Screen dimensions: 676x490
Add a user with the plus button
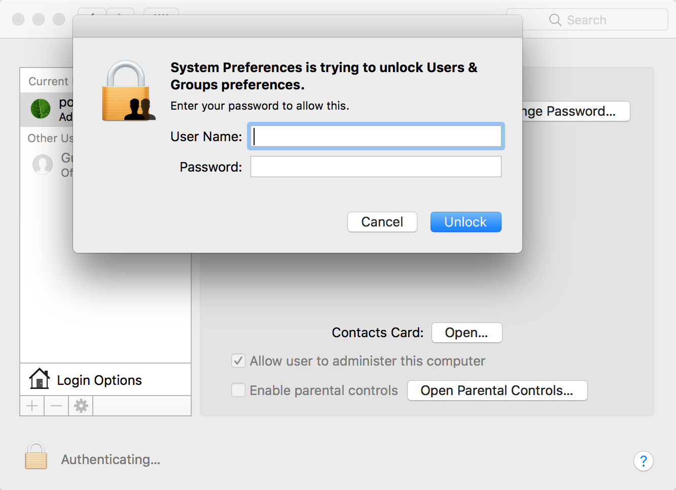click(32, 406)
